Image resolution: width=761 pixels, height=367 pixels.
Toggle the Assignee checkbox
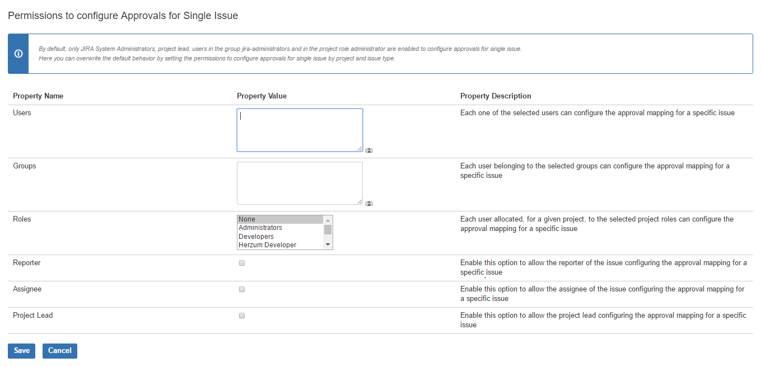(x=242, y=289)
